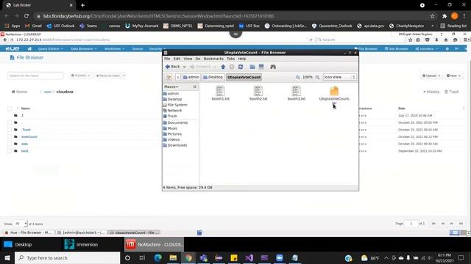Open File Explorer from the Windows taskbar

[x=173, y=257]
